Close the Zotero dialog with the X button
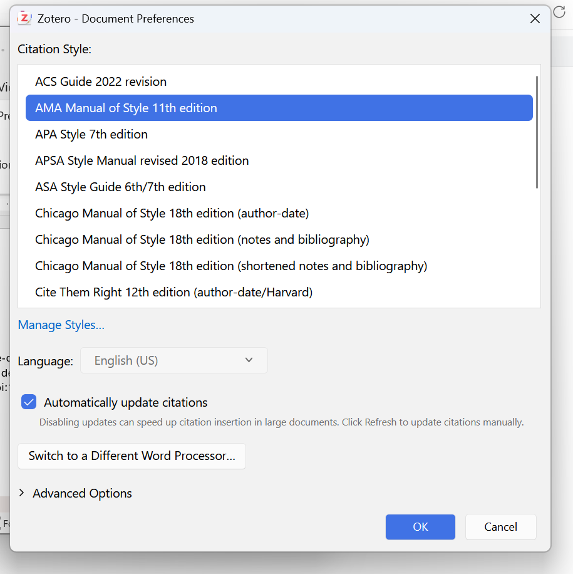Viewport: 573px width, 574px height. (x=535, y=19)
